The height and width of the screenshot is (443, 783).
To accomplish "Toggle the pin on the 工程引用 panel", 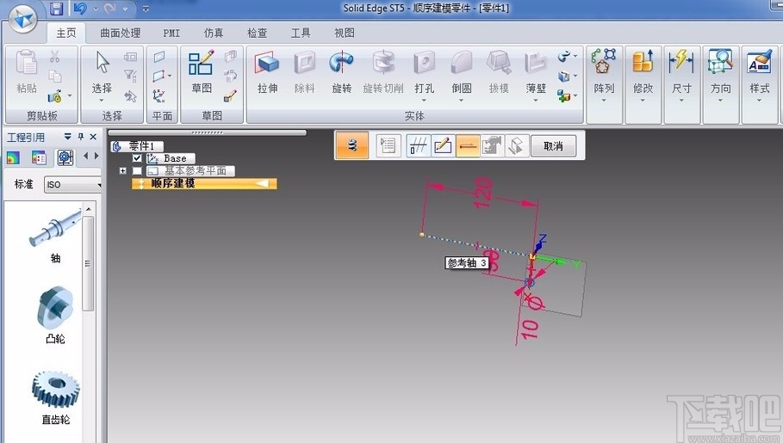I will pos(81,137).
